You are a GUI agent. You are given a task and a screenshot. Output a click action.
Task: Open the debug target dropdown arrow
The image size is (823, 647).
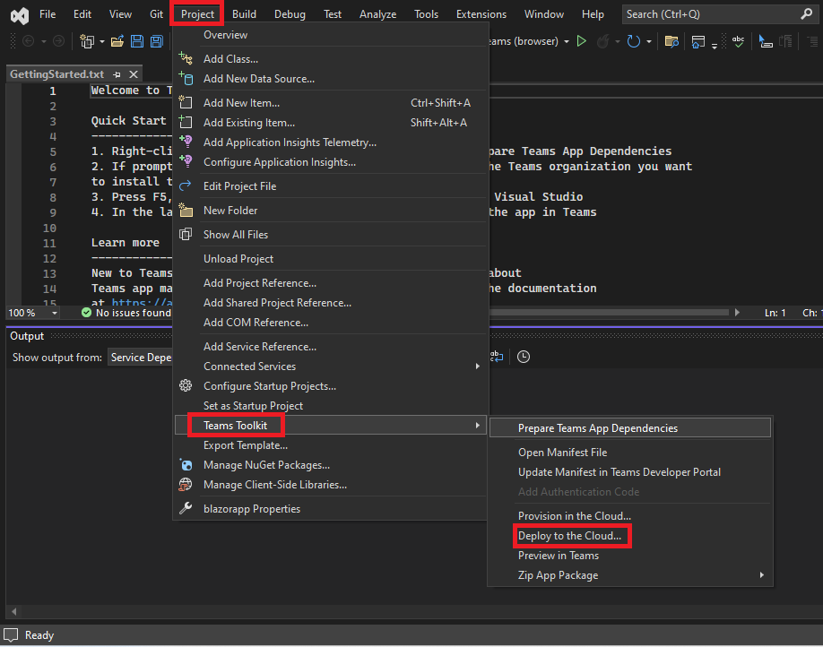[x=567, y=41]
